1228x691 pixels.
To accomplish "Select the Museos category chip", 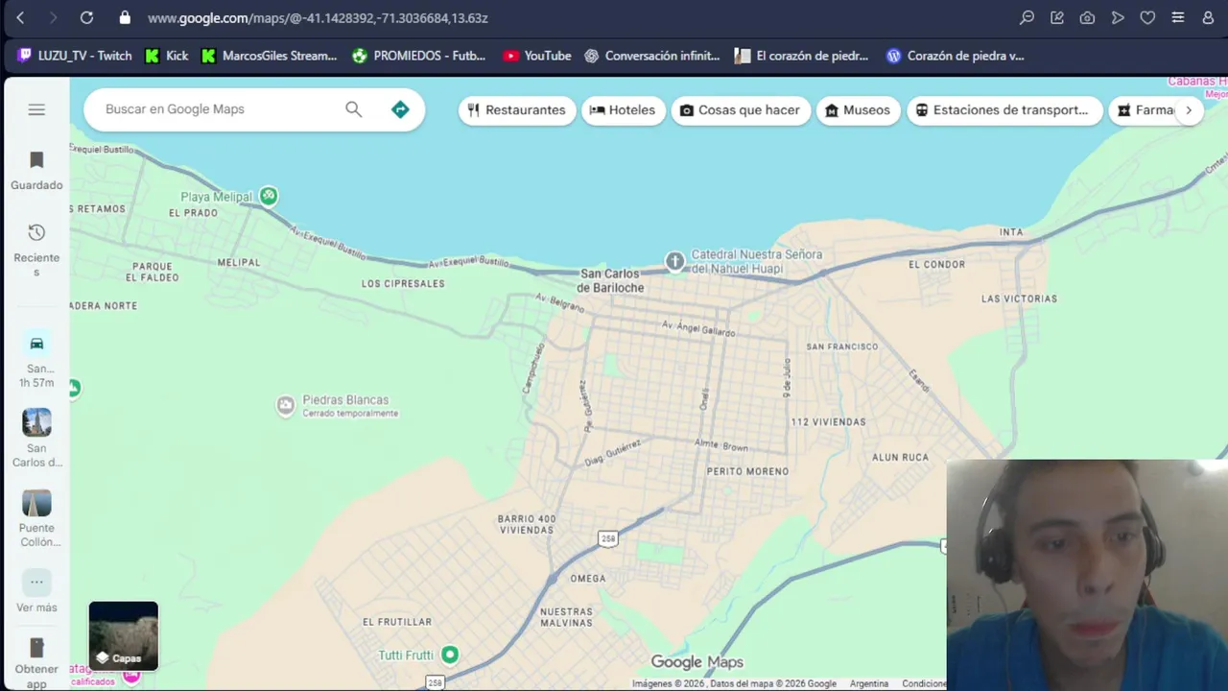I will 859,110.
